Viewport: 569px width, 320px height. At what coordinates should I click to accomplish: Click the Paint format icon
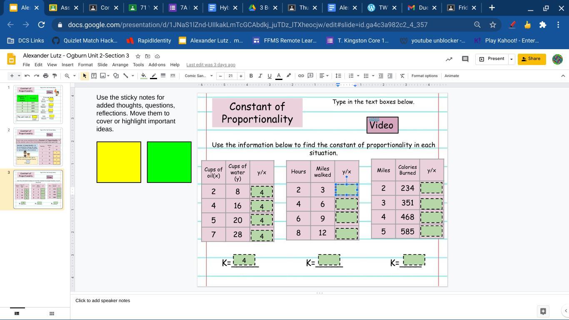click(x=55, y=76)
